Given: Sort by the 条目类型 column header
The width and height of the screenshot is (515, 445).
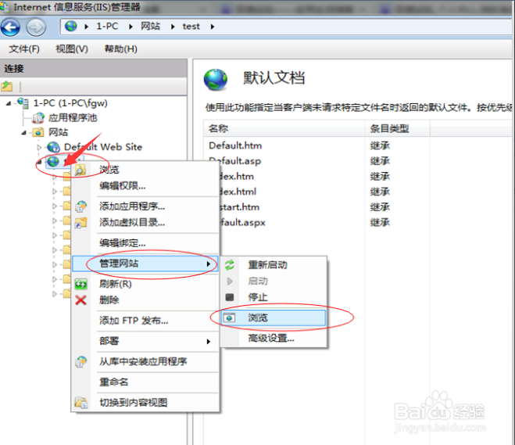Looking at the screenshot, I should pyautogui.click(x=397, y=128).
